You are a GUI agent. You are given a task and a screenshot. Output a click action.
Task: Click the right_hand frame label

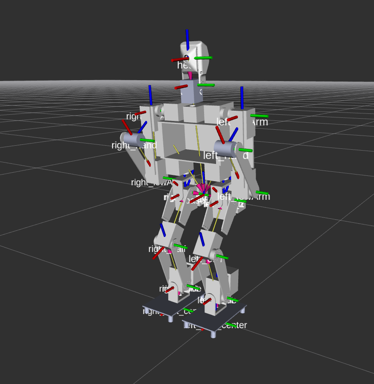point(134,145)
